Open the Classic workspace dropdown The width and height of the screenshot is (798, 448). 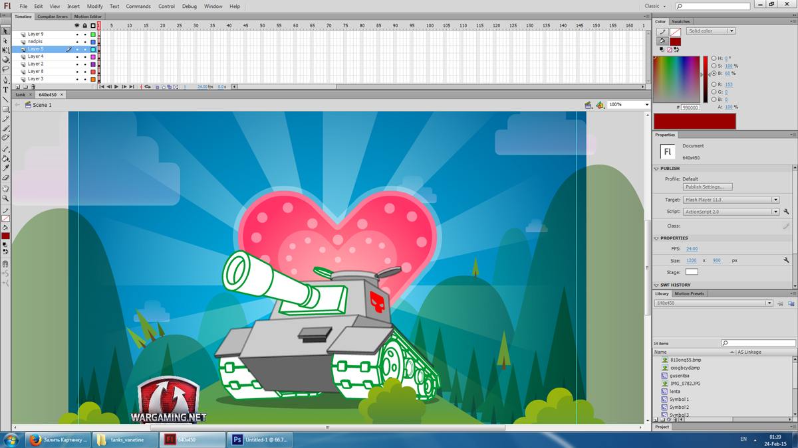[x=655, y=6]
